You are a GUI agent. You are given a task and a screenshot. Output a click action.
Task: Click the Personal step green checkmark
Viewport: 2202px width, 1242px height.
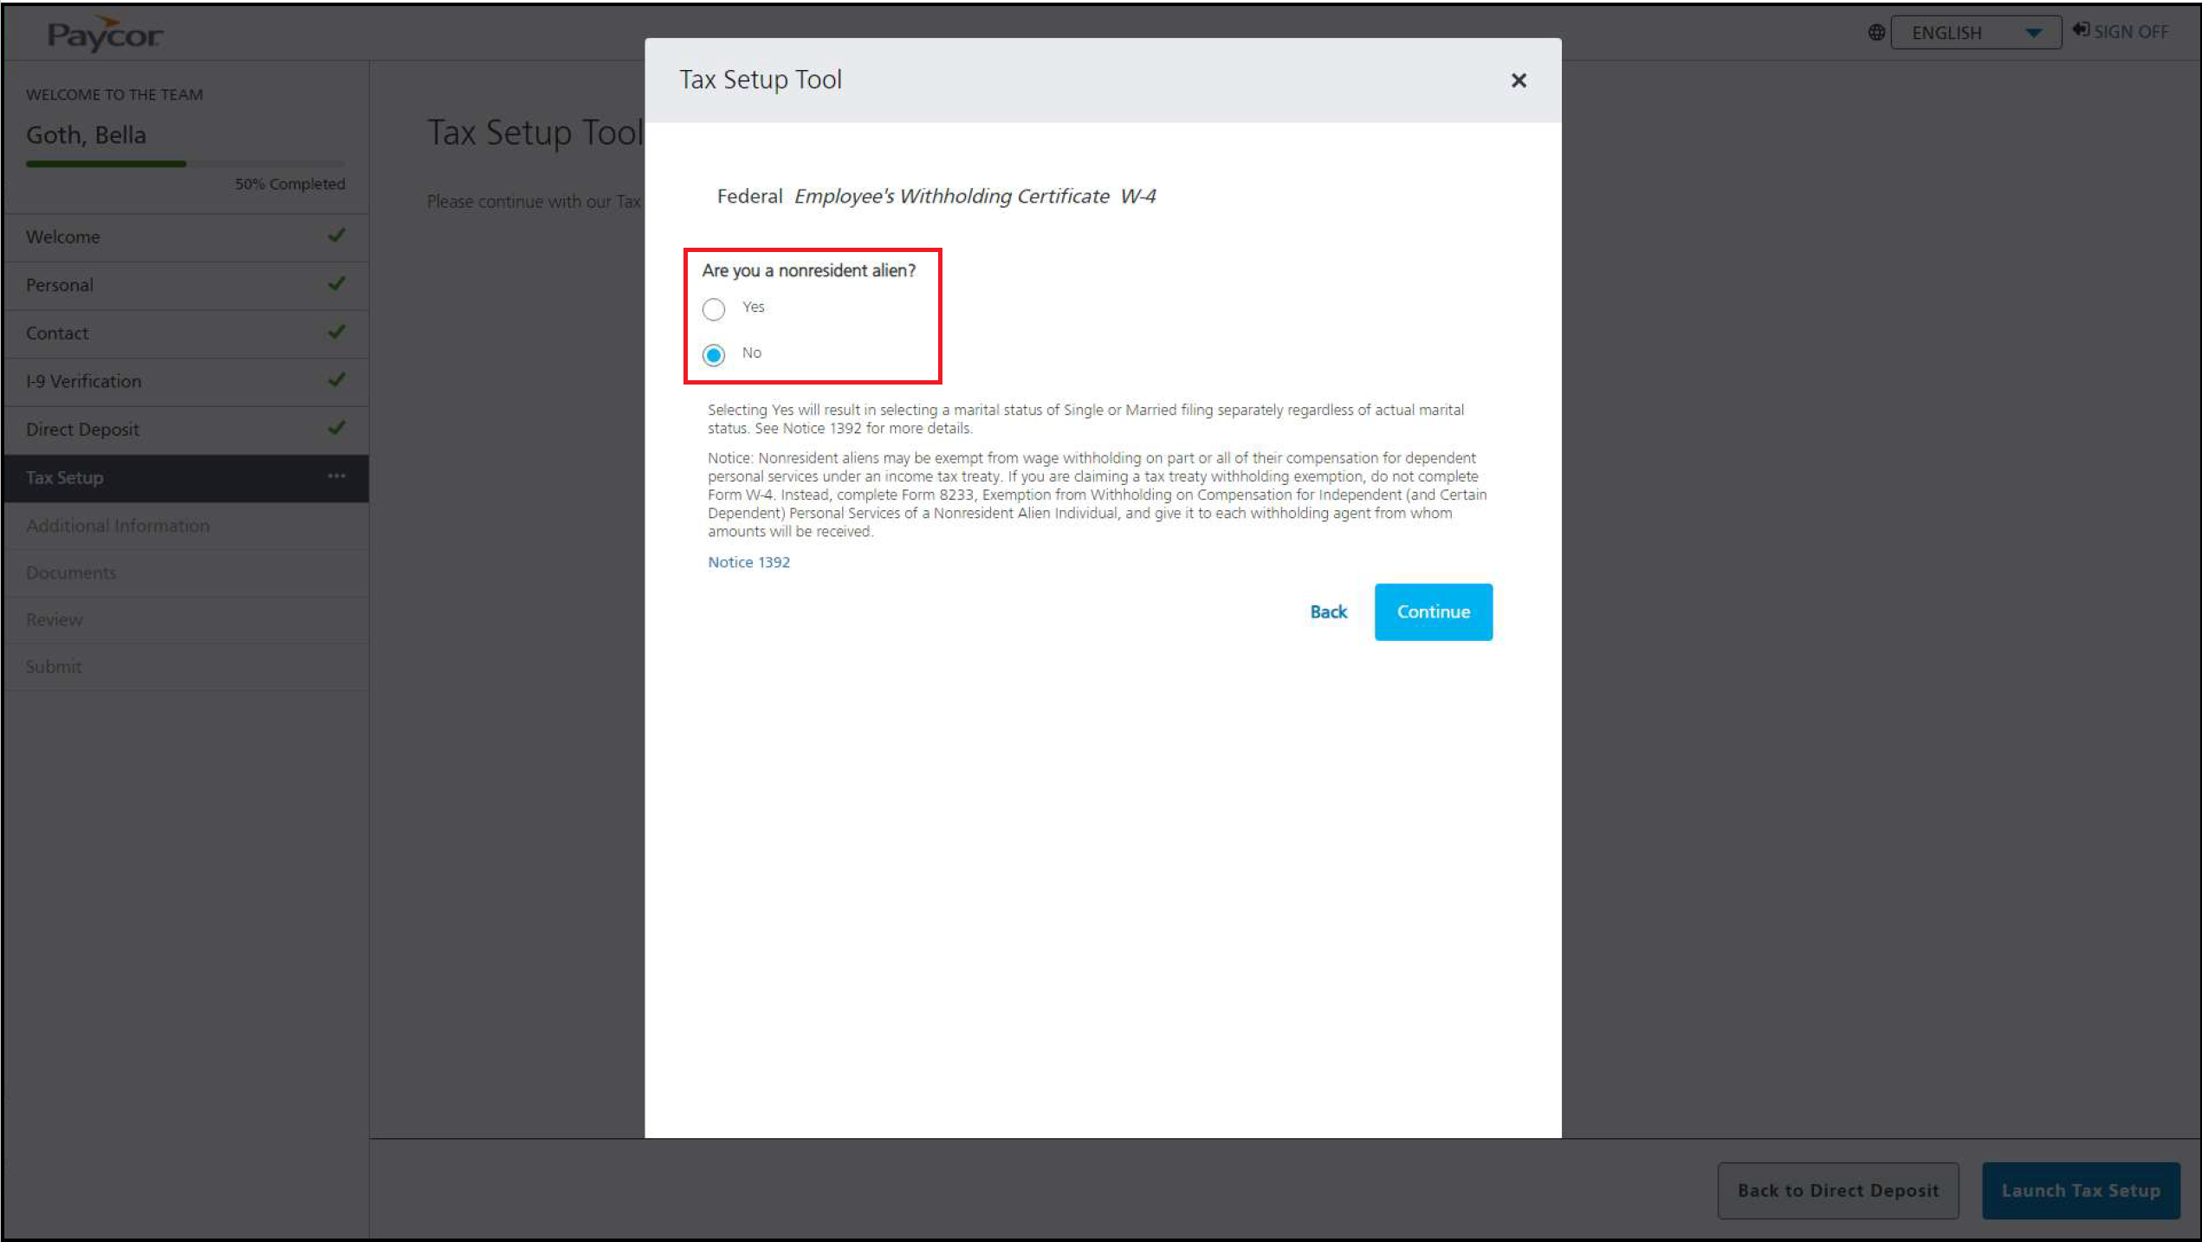coord(337,284)
